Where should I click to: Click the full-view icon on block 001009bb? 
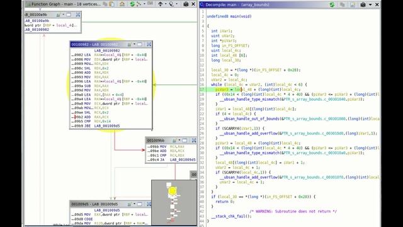pyautogui.click(x=194, y=141)
